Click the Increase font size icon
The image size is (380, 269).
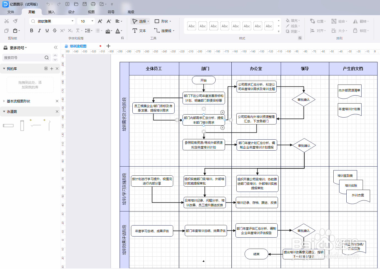100,21
